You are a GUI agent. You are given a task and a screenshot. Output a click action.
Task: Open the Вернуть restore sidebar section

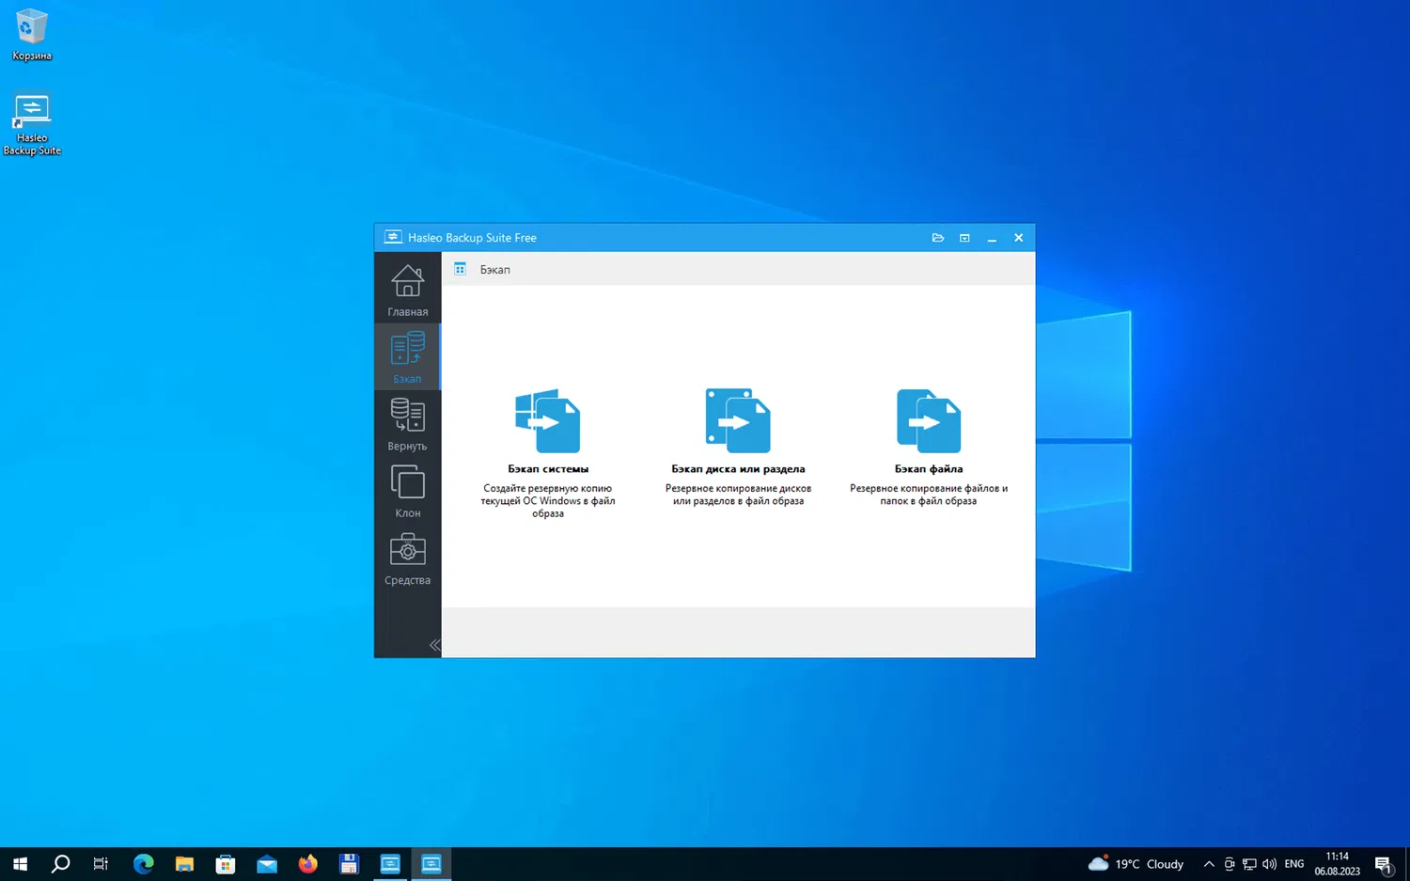coord(407,424)
